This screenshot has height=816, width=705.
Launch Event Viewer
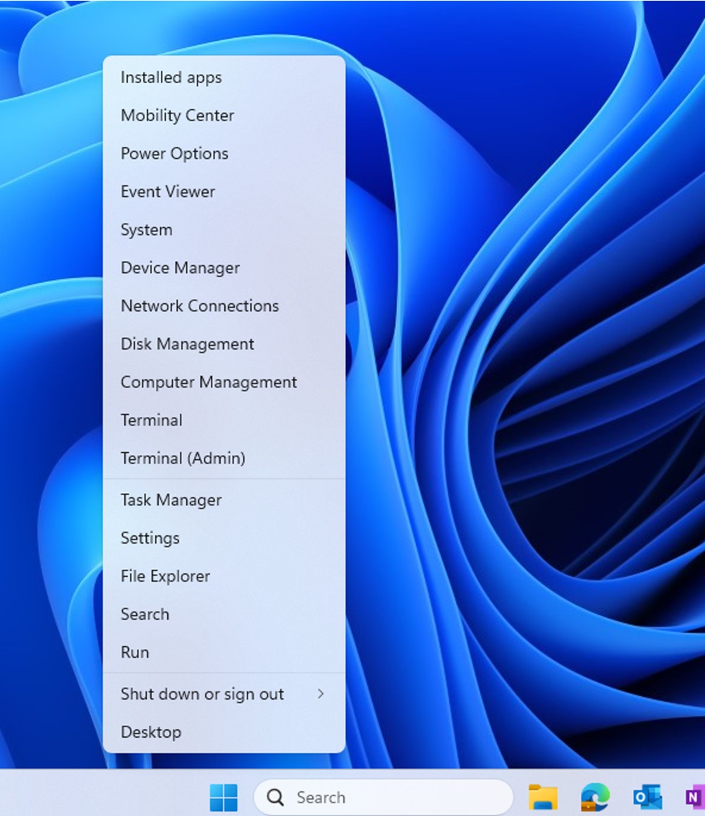point(168,192)
